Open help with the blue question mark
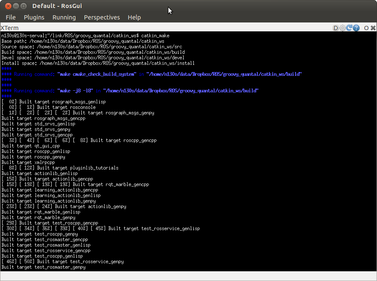 click(356, 28)
